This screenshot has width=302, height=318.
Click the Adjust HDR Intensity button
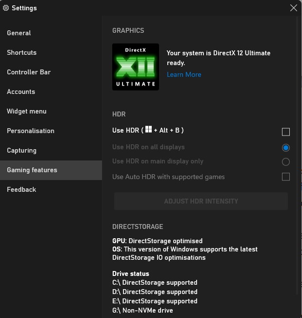pyautogui.click(x=201, y=201)
